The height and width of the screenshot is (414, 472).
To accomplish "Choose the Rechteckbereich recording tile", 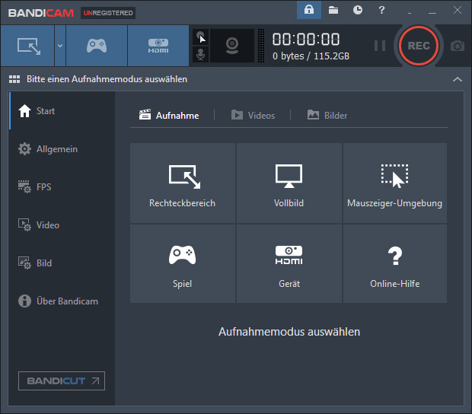I will coord(183,183).
